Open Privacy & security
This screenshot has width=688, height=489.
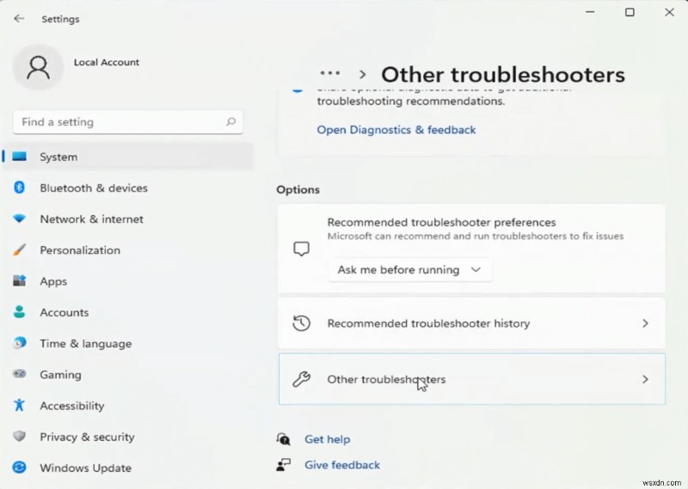[x=128, y=436]
